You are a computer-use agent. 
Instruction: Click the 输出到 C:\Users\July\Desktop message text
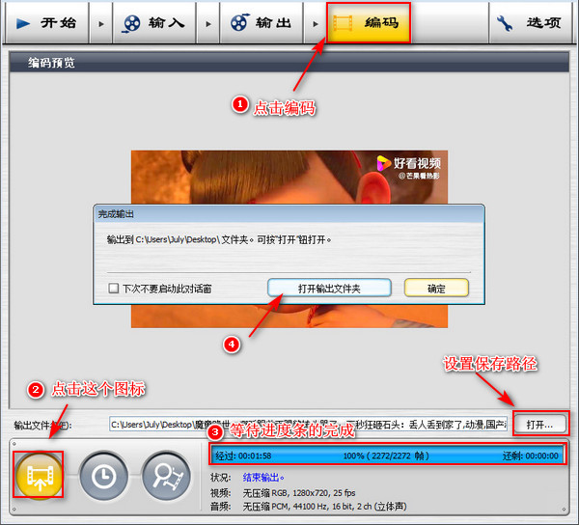(x=219, y=240)
